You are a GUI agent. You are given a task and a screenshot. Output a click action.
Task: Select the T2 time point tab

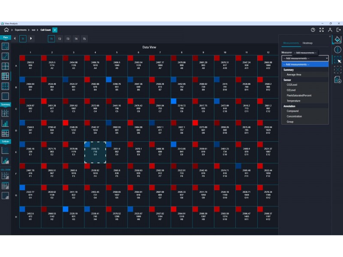coord(60,39)
